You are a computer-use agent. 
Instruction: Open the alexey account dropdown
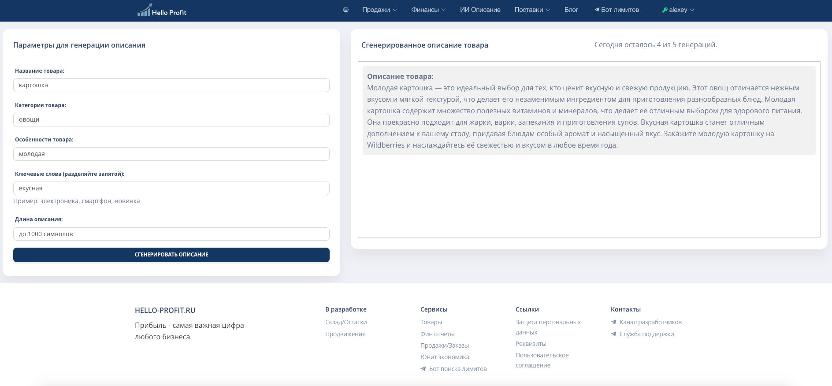(x=678, y=10)
